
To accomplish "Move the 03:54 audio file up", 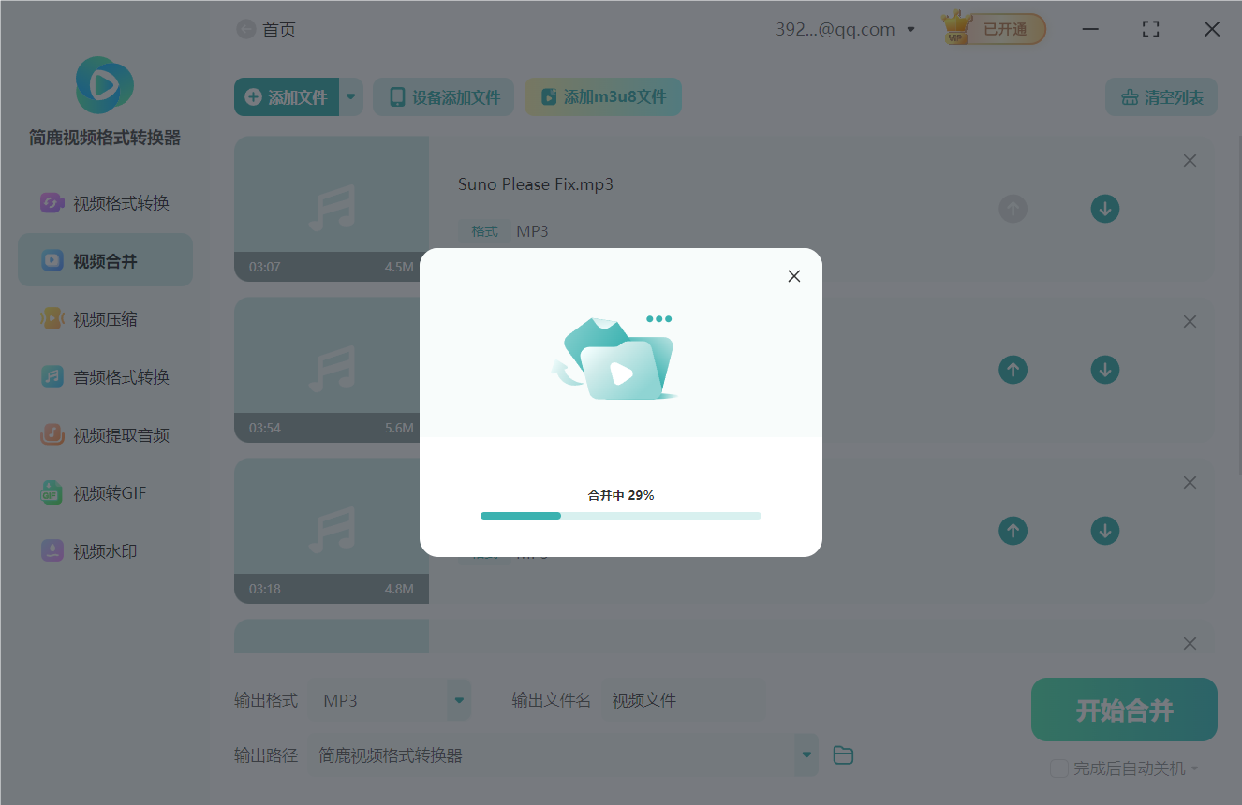I will 1013,370.
